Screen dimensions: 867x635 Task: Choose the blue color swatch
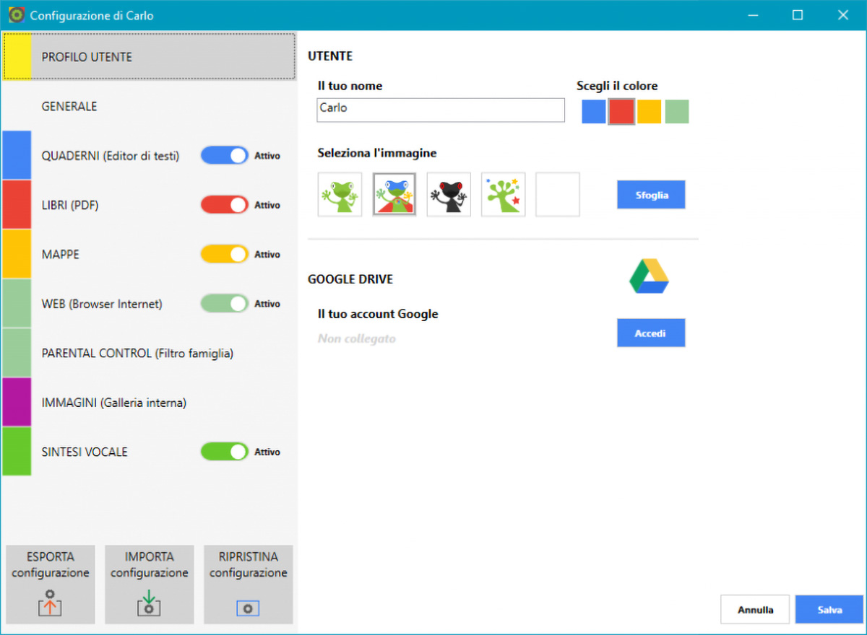click(594, 112)
